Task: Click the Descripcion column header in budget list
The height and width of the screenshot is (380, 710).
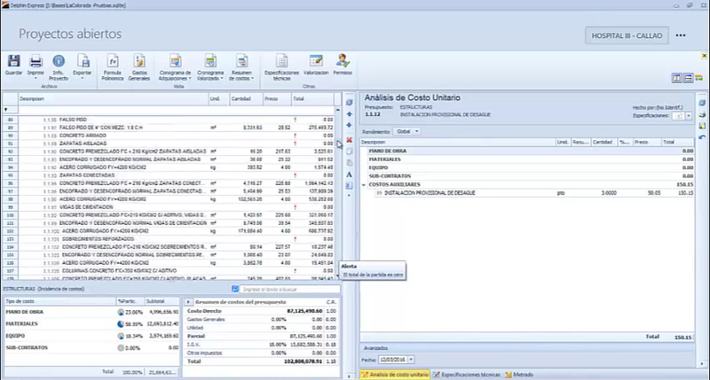Action: (114, 99)
